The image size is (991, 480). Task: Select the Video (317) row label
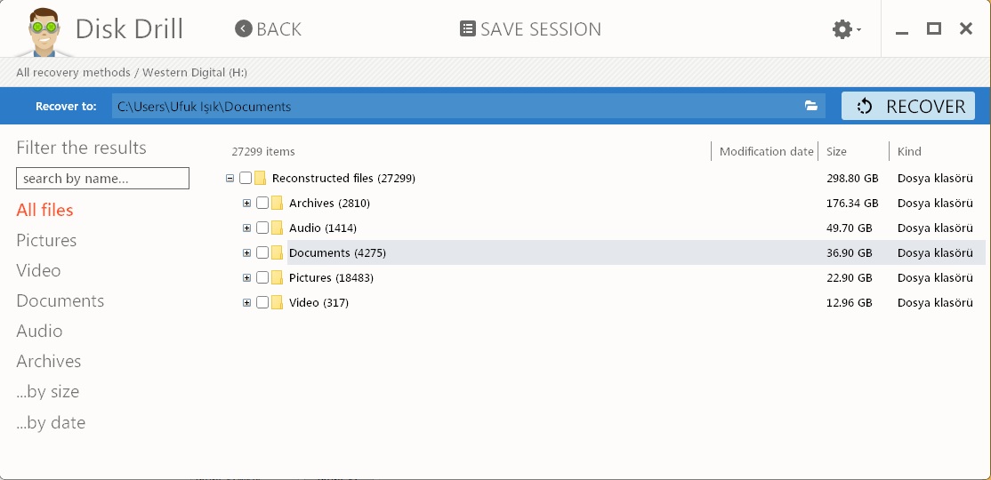(318, 302)
